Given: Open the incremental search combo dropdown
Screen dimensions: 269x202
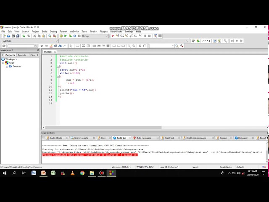Looking at the screenshot, I should (x=173, y=46).
